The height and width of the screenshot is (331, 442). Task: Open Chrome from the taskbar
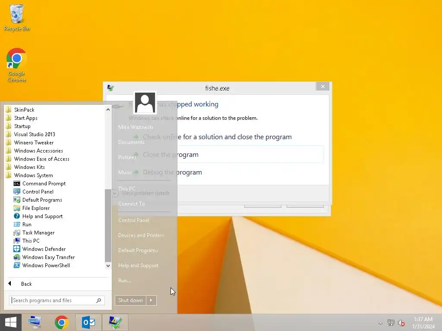62,322
